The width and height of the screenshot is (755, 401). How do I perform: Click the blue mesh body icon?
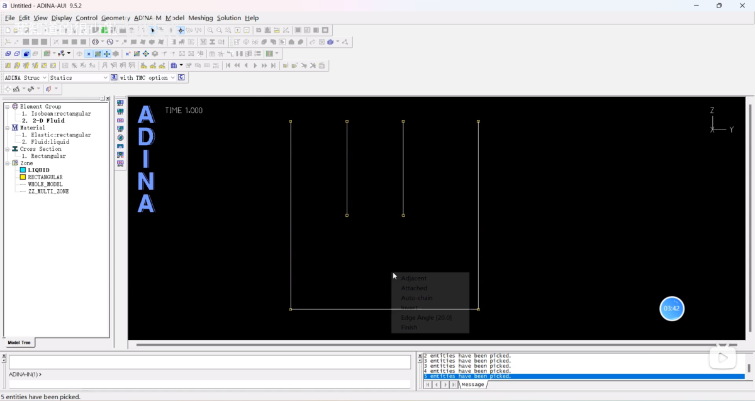(330, 42)
